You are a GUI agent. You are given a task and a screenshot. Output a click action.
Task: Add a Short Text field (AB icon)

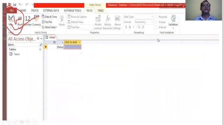(x=20, y=18)
